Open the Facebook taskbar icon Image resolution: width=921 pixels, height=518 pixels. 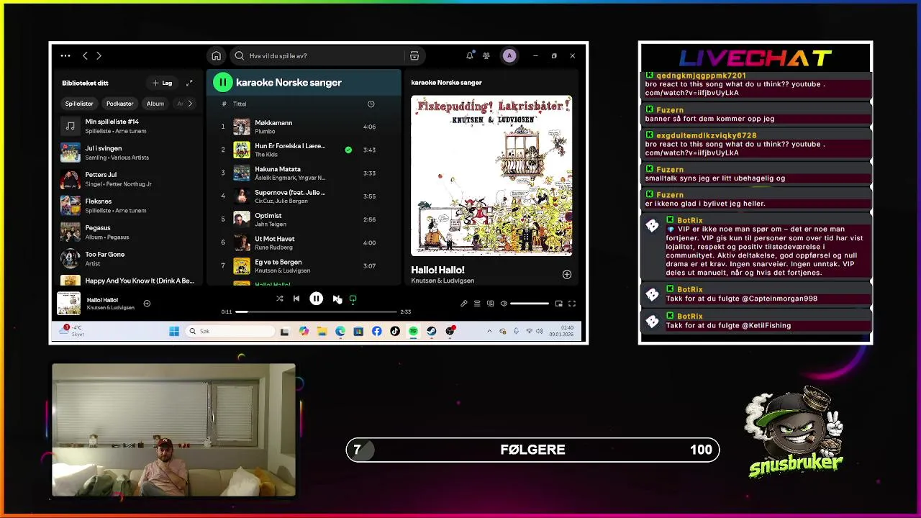pos(377,331)
